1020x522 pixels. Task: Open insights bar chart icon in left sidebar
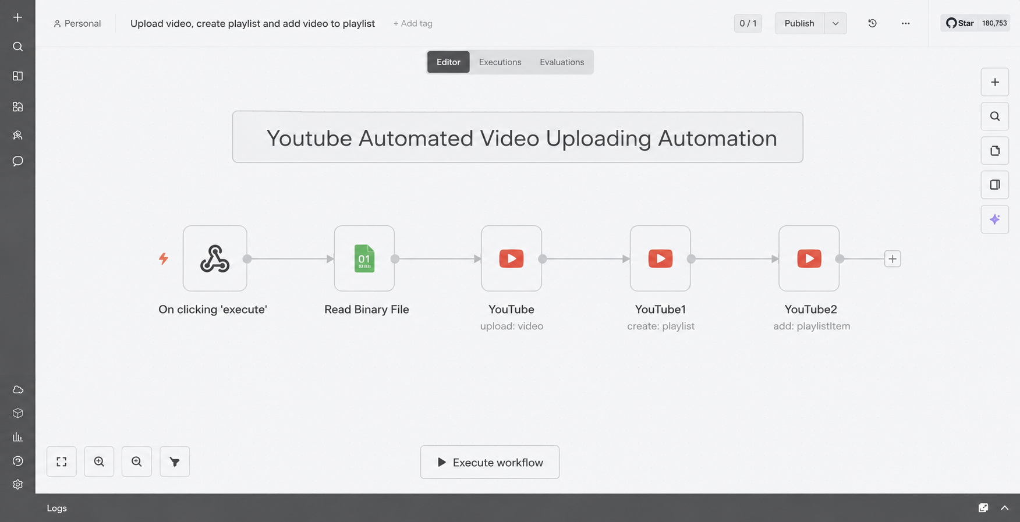click(17, 437)
